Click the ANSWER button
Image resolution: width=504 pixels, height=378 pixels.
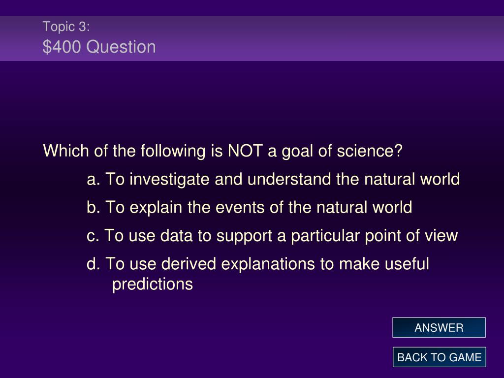(x=439, y=327)
